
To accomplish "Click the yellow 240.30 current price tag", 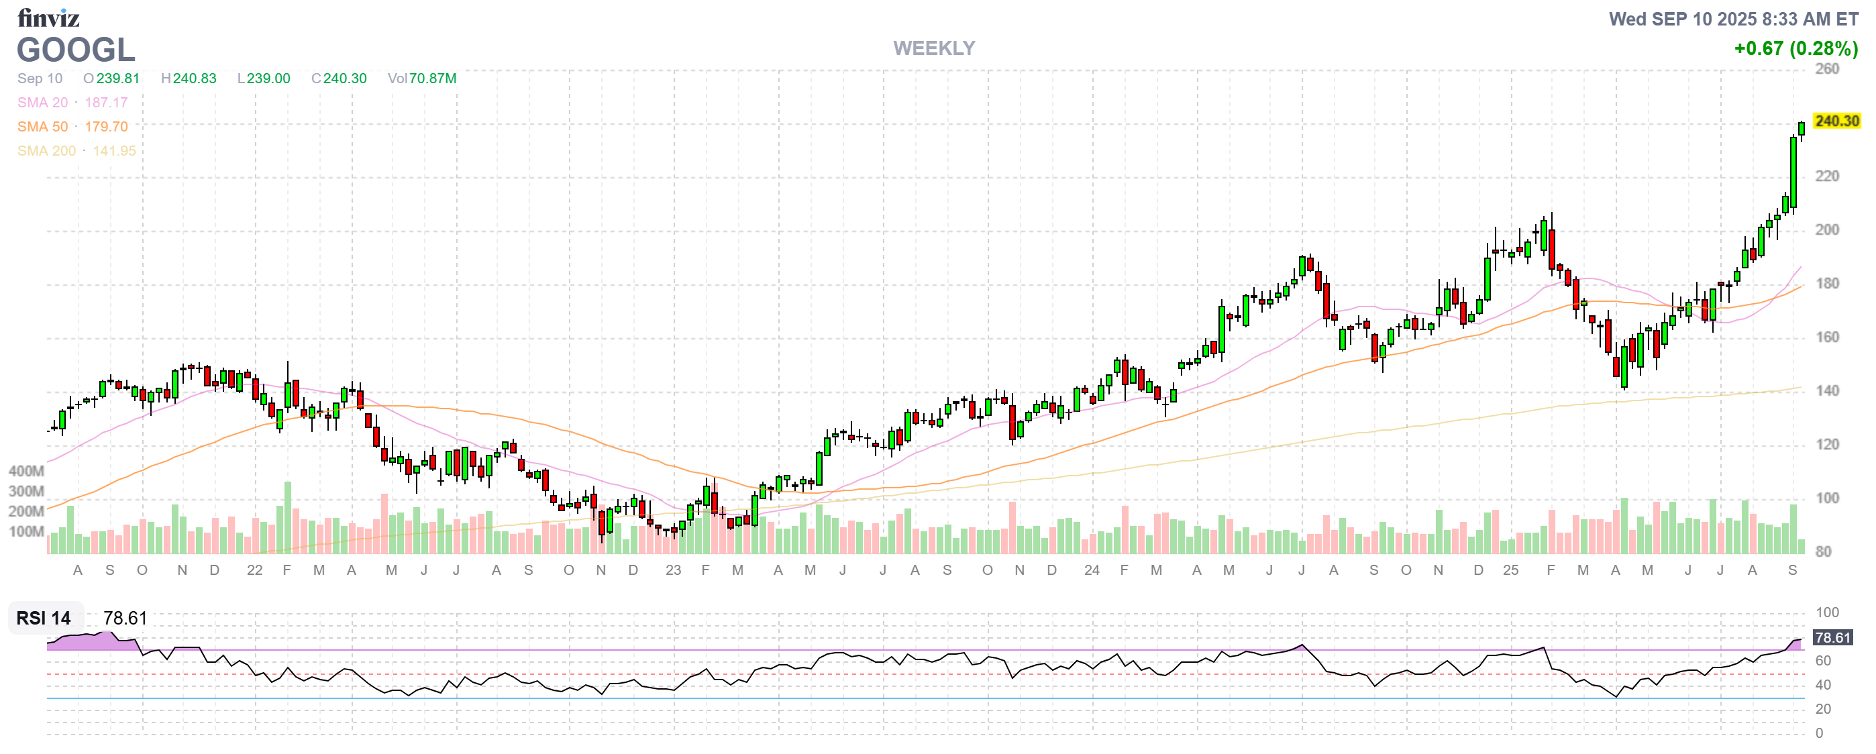I will click(1836, 121).
